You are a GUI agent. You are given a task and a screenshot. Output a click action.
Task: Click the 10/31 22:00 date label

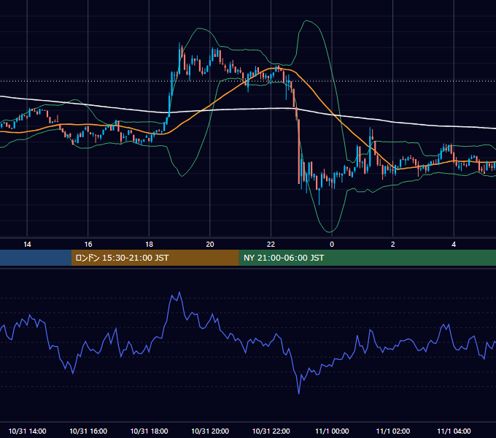(x=271, y=431)
